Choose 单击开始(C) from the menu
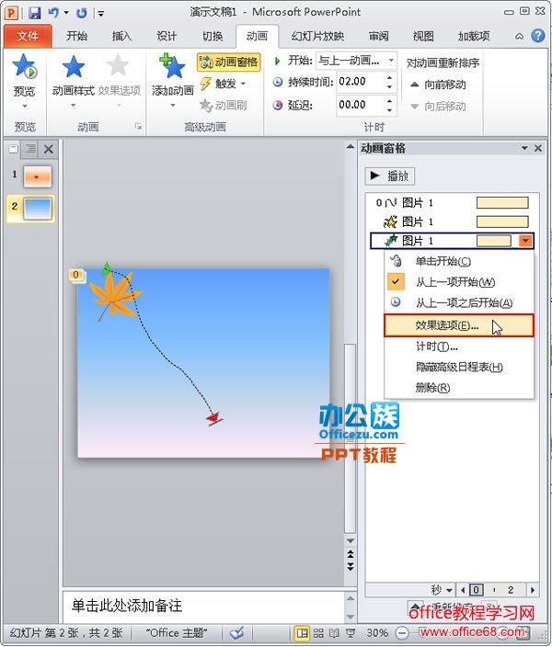 (459, 261)
